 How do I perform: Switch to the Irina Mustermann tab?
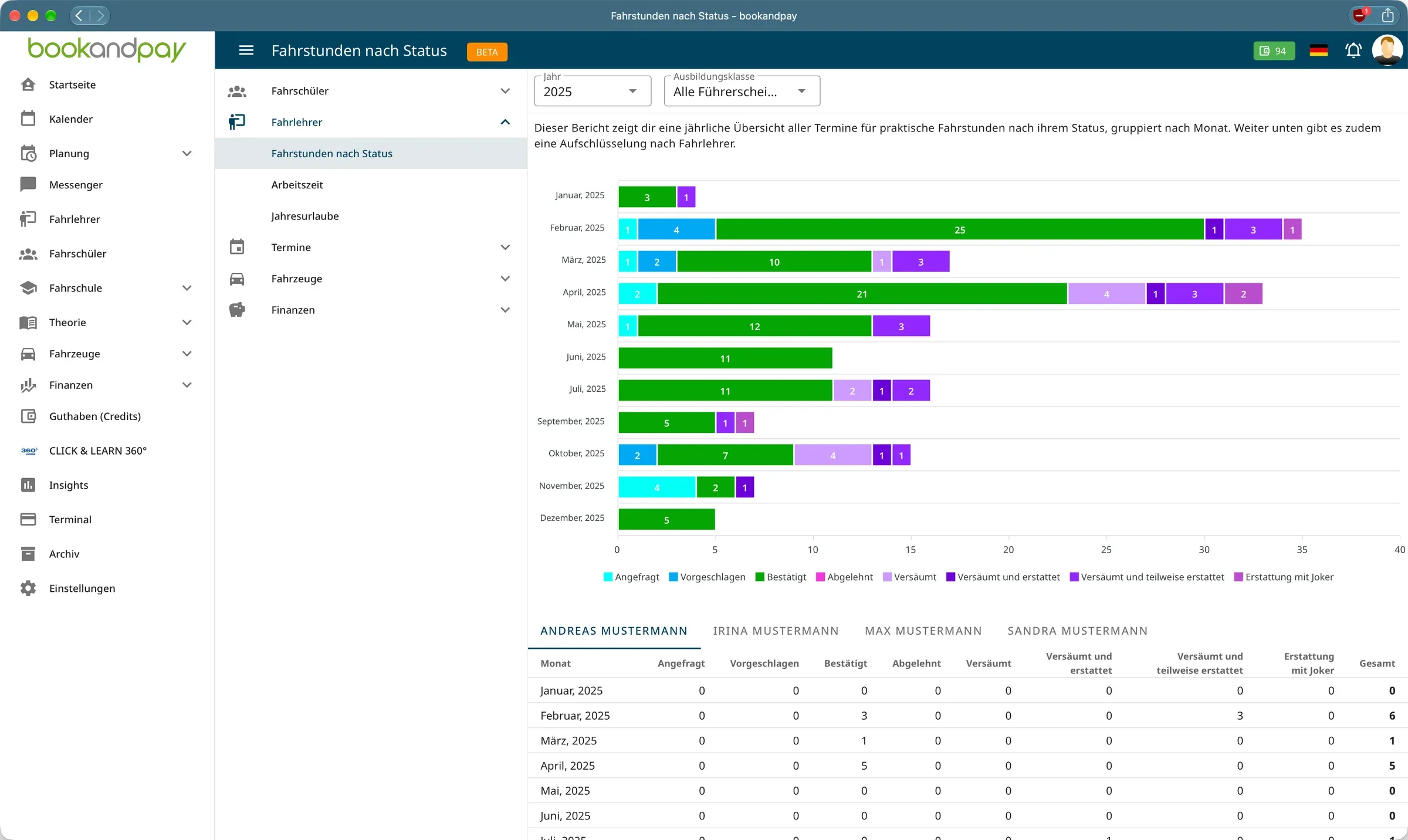tap(776, 631)
